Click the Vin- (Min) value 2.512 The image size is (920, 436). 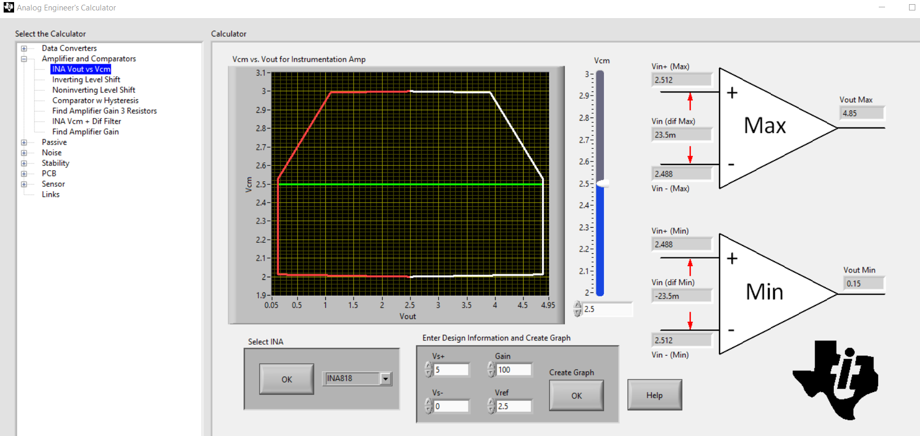pyautogui.click(x=682, y=340)
